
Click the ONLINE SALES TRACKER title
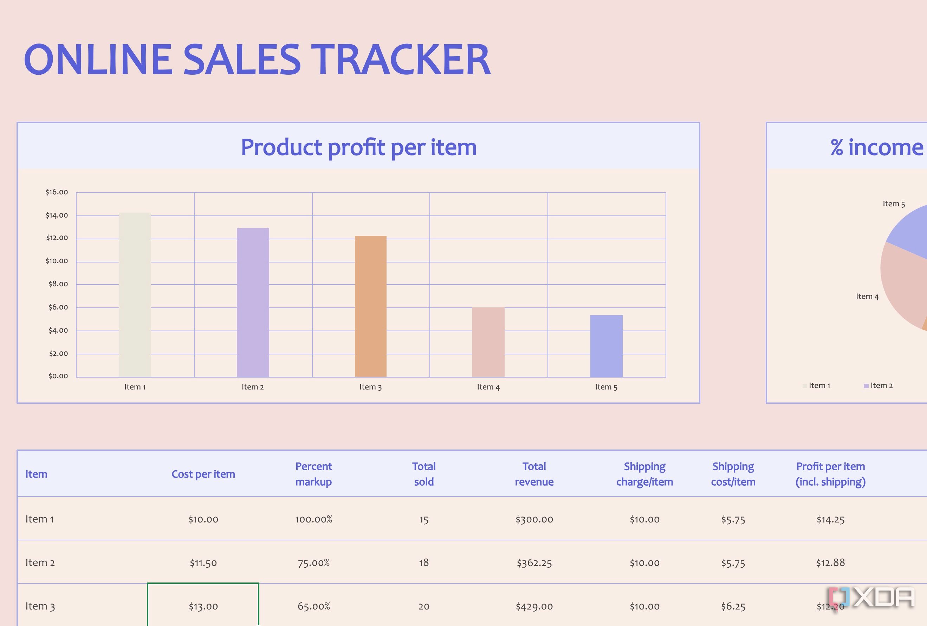click(257, 60)
